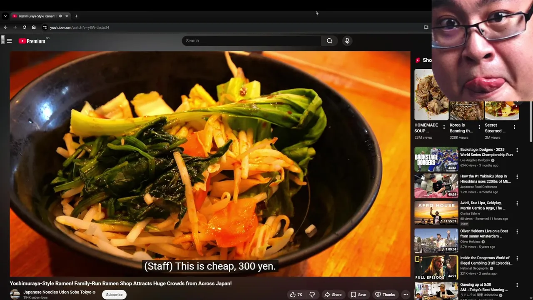The height and width of the screenshot is (300, 533).
Task: Open 'Backstage: Dodgers - 2025 World Series' title
Action: point(486,152)
